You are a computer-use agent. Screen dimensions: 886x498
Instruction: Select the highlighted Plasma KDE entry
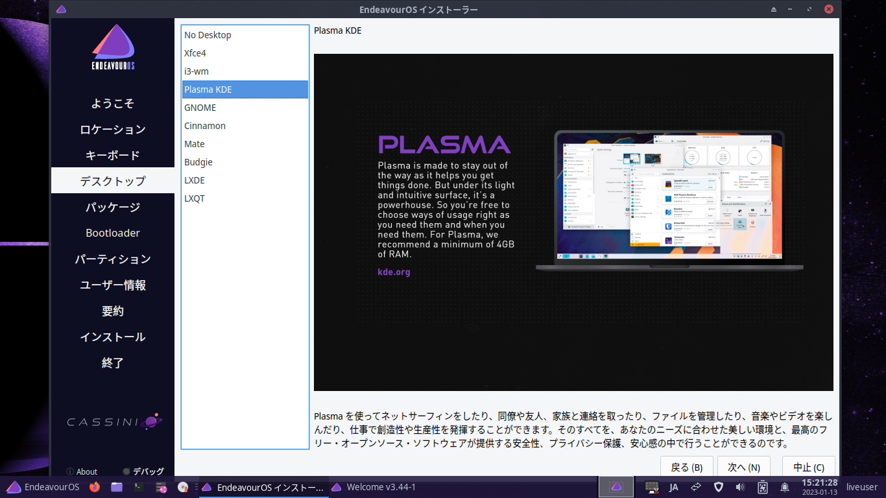pyautogui.click(x=245, y=89)
